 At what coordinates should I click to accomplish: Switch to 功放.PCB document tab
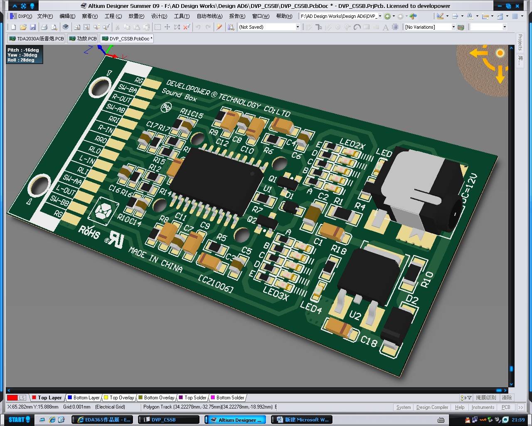(x=83, y=39)
